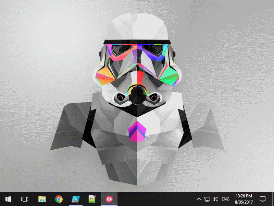
Task: Open notifications from the taskbar corner
Action: tap(262, 199)
